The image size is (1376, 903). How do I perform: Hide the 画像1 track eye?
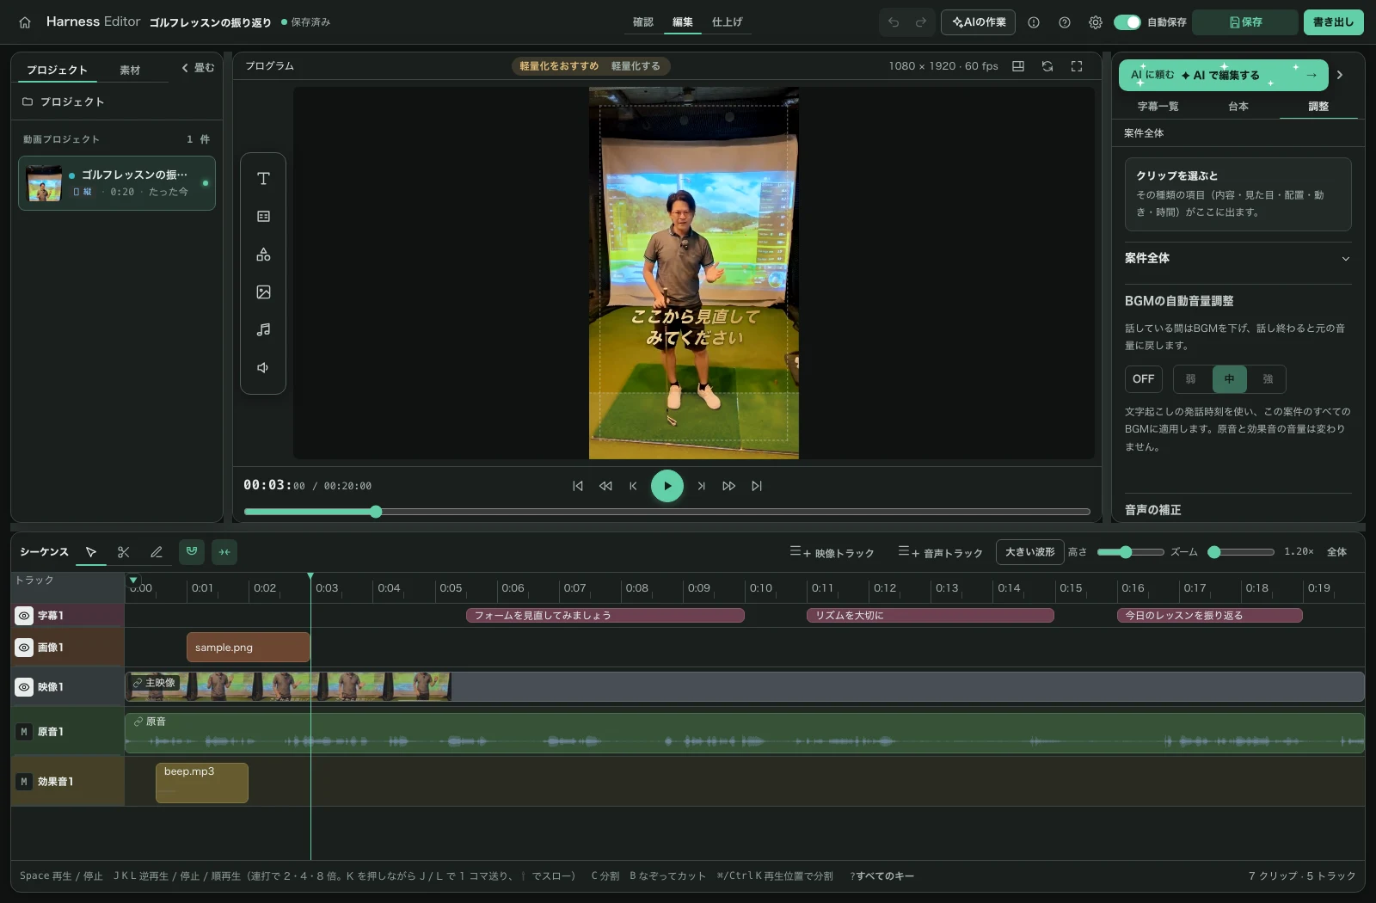click(x=24, y=648)
